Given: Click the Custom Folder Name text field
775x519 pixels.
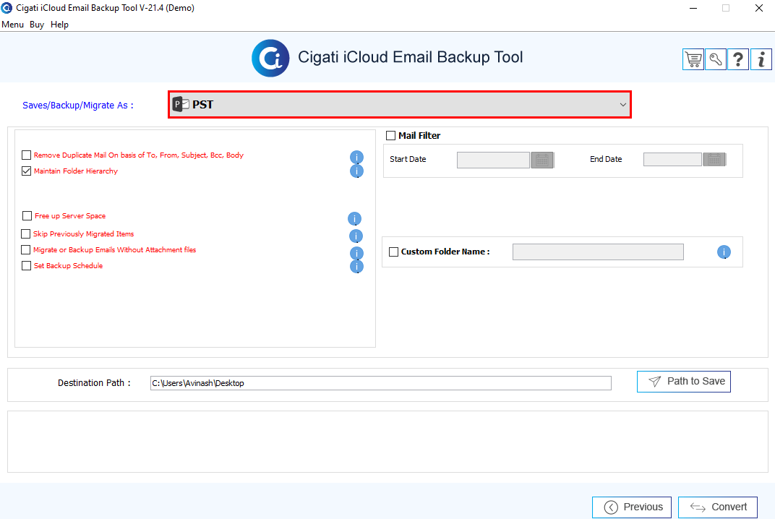Looking at the screenshot, I should (x=598, y=252).
